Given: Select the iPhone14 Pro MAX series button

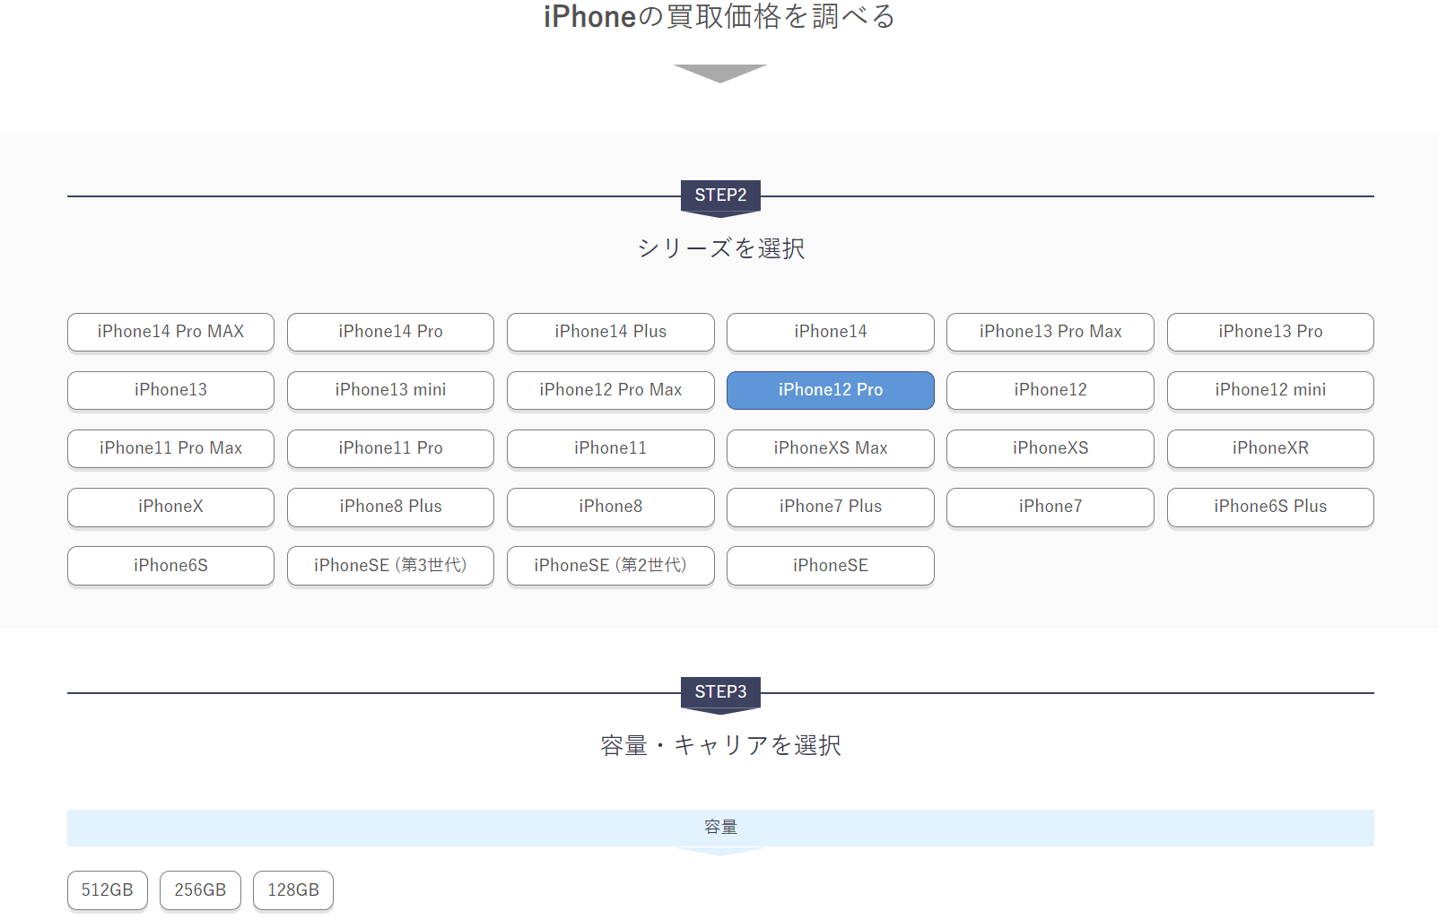Looking at the screenshot, I should (x=170, y=332).
